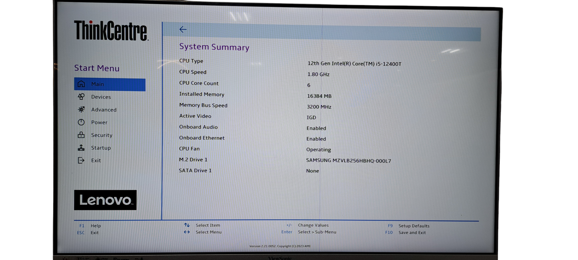Click the ESC Exit hint
The image size is (578, 260).
(x=88, y=233)
